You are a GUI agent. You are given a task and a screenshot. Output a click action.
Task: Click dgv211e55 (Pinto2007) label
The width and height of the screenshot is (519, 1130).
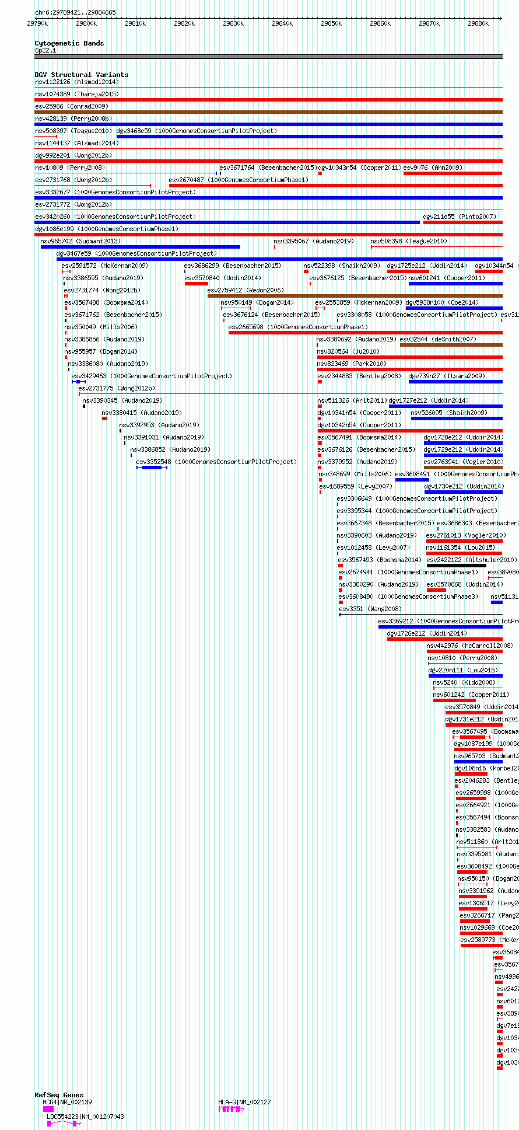[460, 217]
